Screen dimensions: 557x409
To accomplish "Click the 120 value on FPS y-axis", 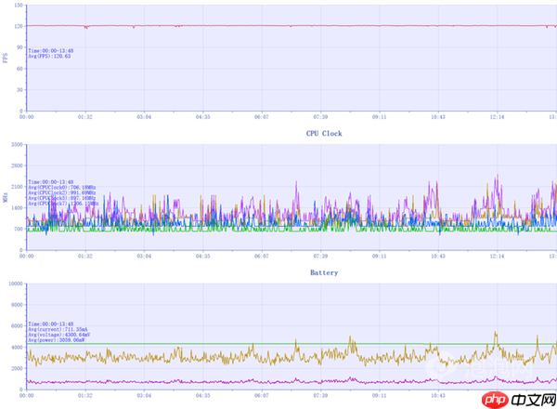I will tap(18, 26).
